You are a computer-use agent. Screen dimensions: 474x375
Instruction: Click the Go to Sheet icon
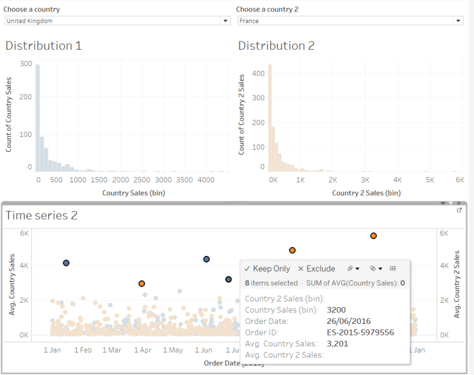460,210
